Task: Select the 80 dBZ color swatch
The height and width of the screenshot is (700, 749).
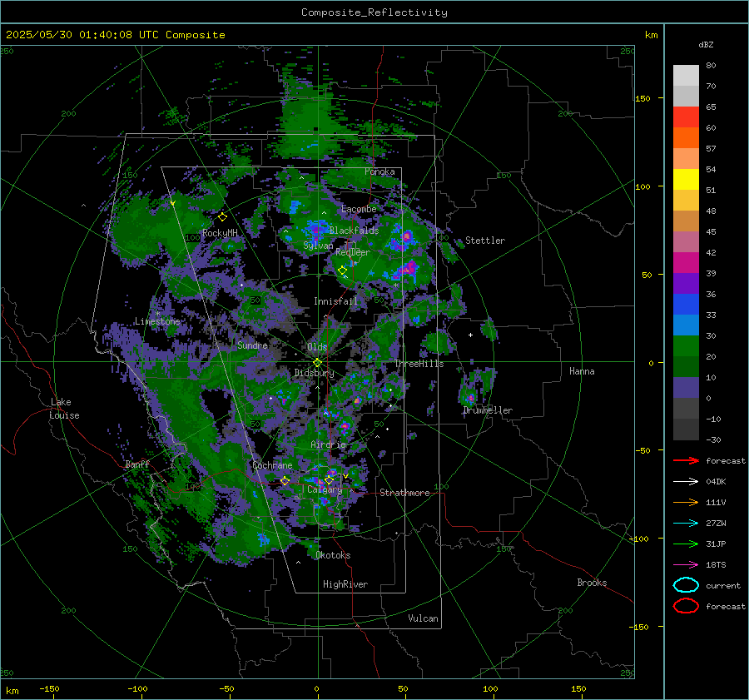Action: tap(686, 75)
